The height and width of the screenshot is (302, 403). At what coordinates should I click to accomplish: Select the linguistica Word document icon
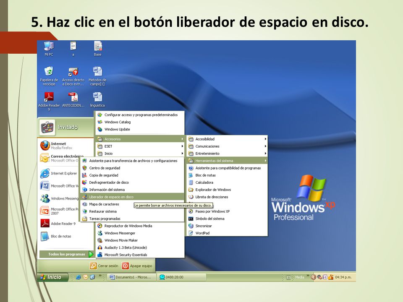(x=97, y=100)
